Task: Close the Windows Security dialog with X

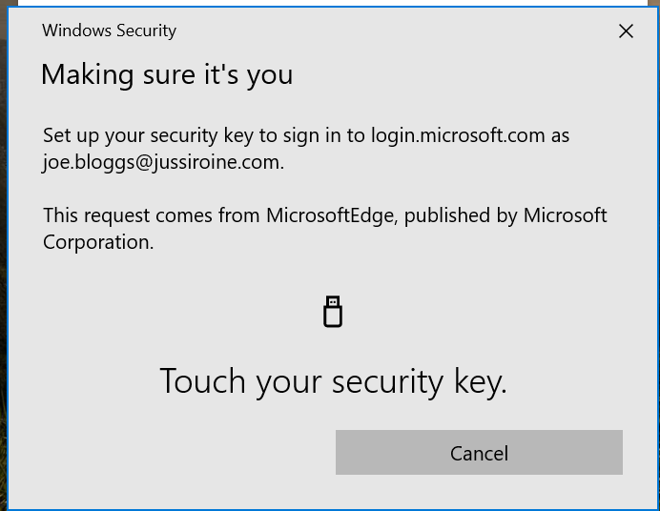Action: 626,31
